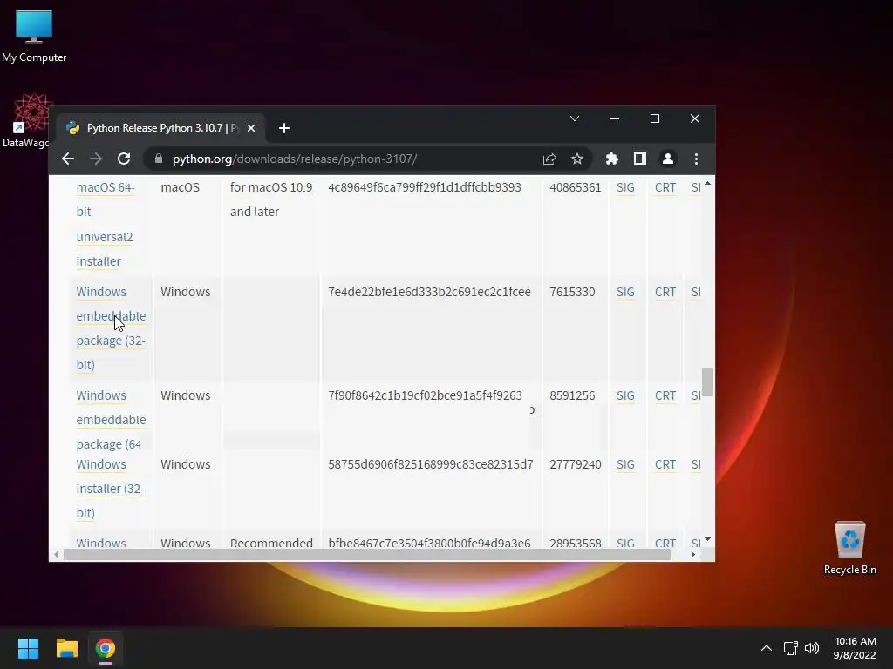Open network status tray icon

coord(790,648)
